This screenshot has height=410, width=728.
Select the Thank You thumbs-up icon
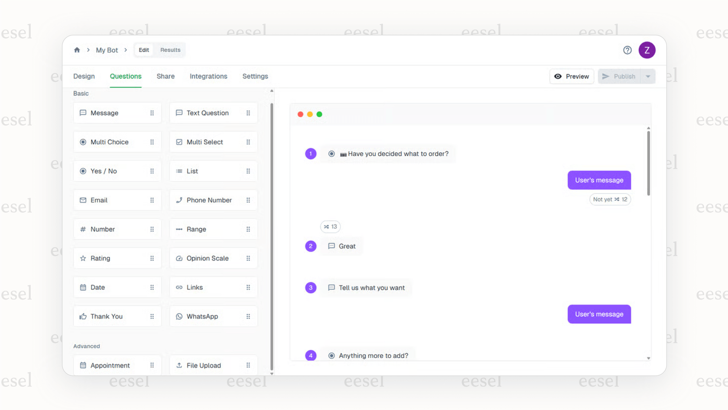coord(83,316)
